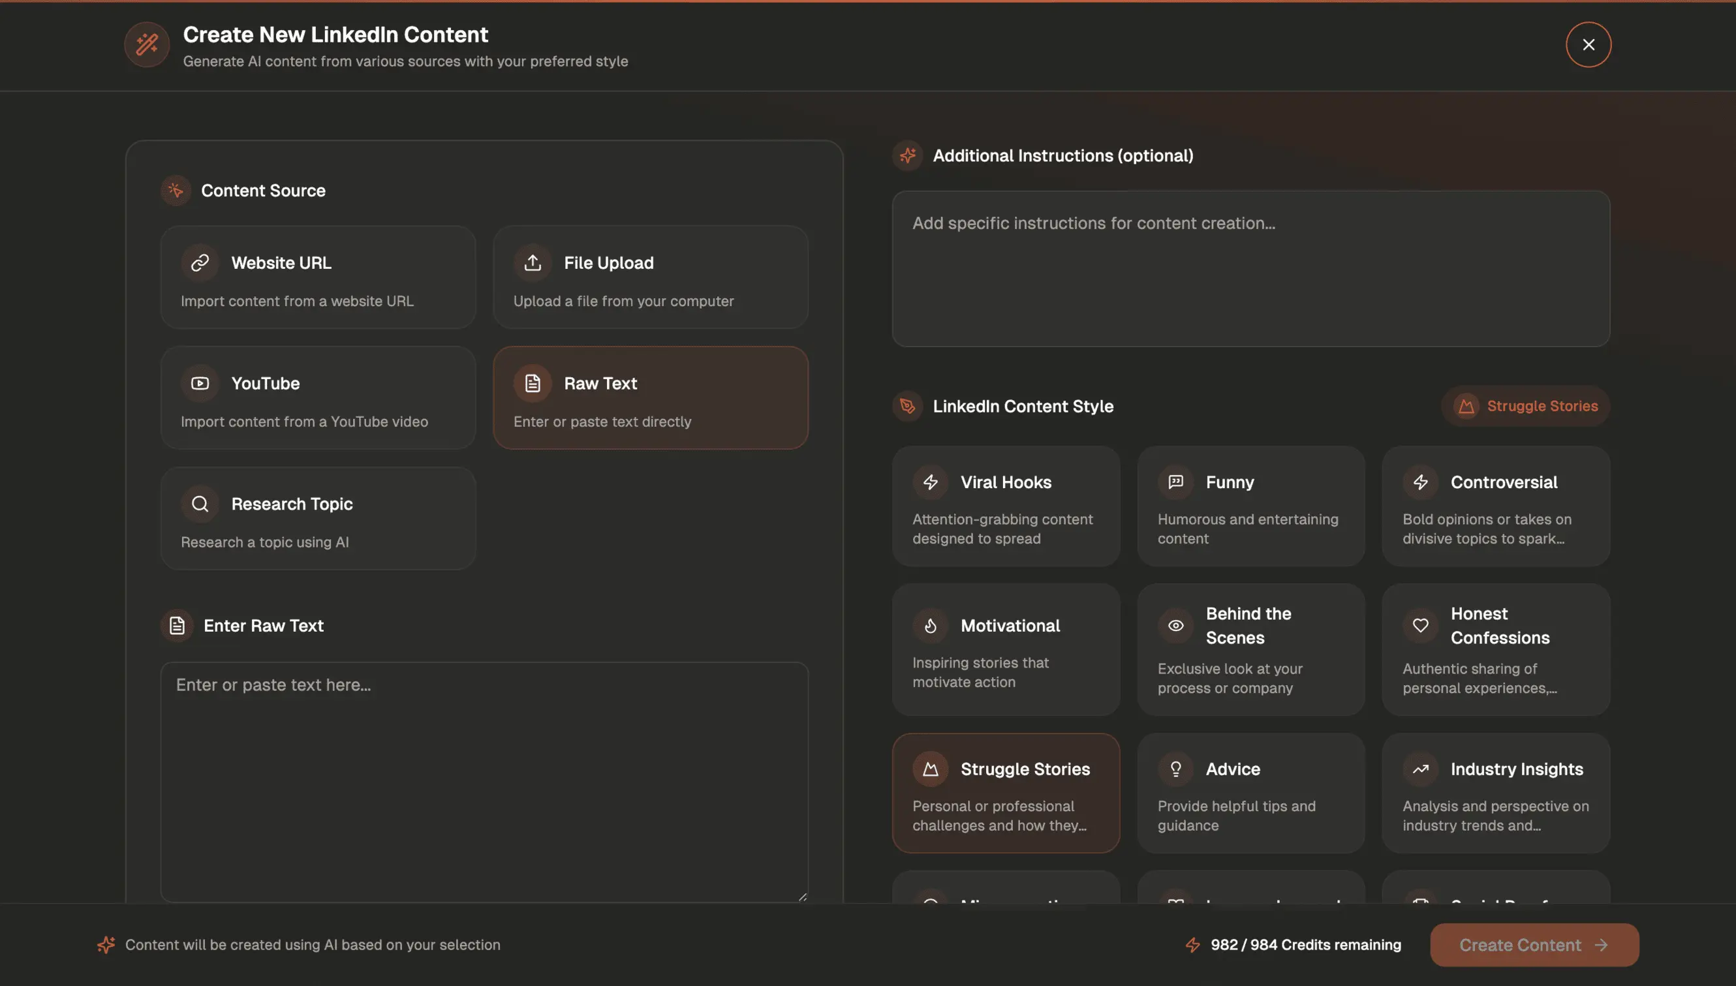Click the Funny speech bubble icon
The image size is (1736, 986).
coord(1176,482)
